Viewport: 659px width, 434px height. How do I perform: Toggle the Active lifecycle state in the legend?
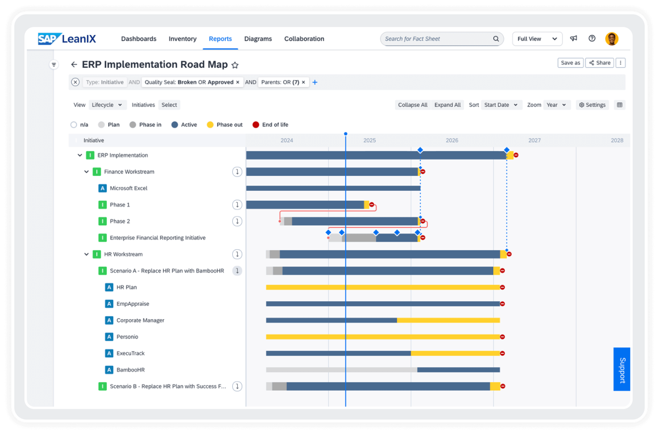tap(184, 124)
